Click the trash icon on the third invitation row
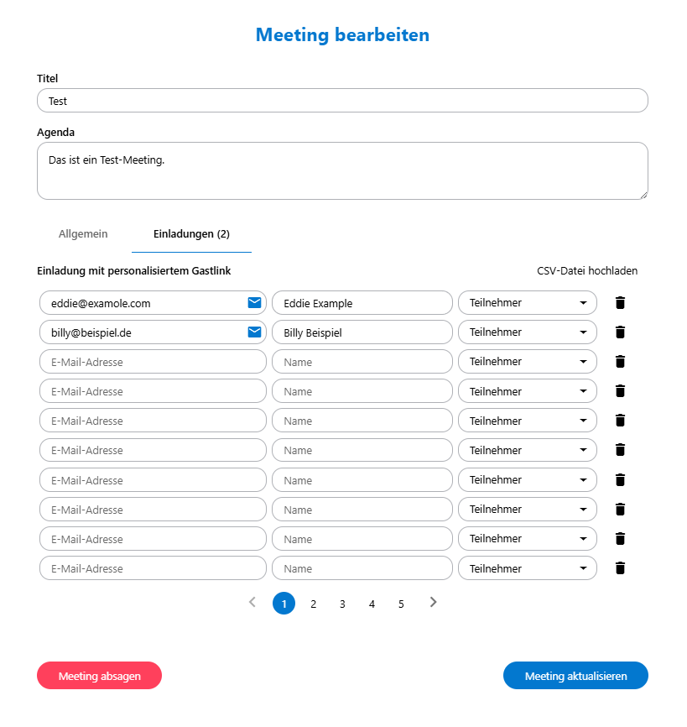Viewport: 687px width, 727px height. [x=620, y=361]
